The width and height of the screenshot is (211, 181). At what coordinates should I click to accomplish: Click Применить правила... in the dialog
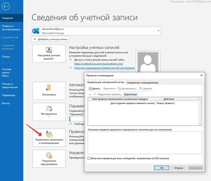pyautogui.click(x=110, y=94)
